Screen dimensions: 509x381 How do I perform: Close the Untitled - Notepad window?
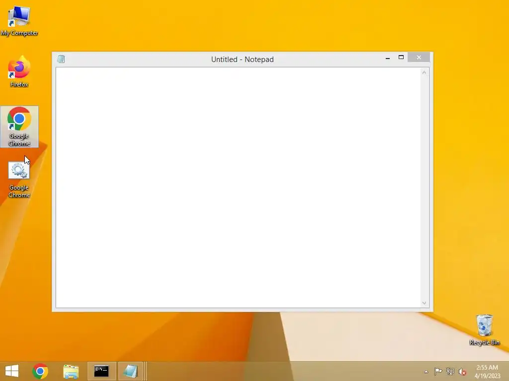pyautogui.click(x=419, y=58)
